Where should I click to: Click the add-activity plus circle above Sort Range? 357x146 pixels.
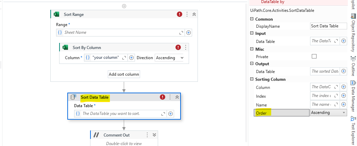click(124, 6)
